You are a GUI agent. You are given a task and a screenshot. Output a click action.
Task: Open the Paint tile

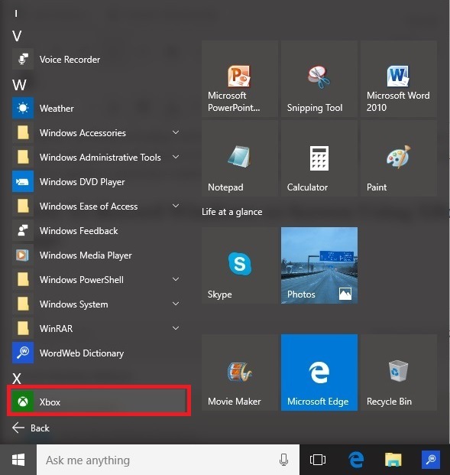399,158
